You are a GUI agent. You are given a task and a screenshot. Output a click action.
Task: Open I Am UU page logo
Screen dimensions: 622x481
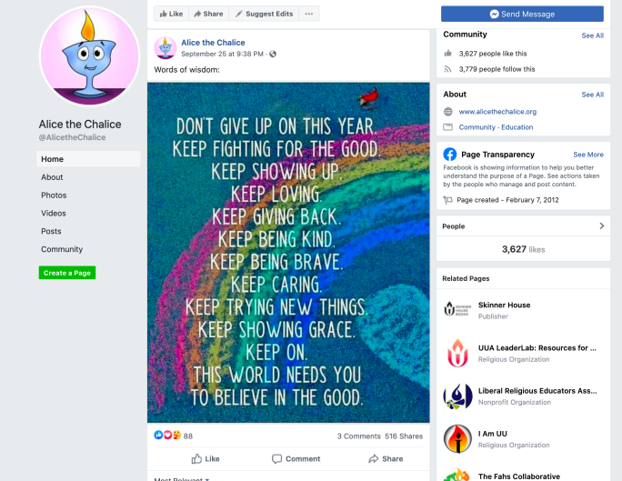457,439
